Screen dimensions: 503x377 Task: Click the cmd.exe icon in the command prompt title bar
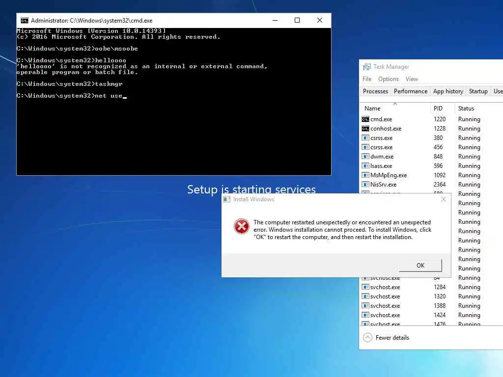pyautogui.click(x=25, y=21)
